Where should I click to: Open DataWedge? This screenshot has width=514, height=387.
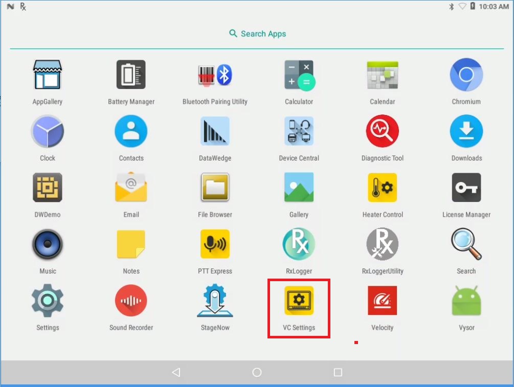point(215,131)
